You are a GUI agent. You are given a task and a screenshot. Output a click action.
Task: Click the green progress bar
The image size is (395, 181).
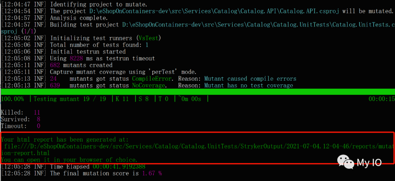point(197,92)
